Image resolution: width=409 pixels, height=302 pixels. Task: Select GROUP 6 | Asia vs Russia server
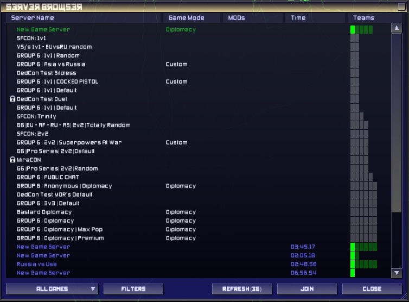[51, 64]
